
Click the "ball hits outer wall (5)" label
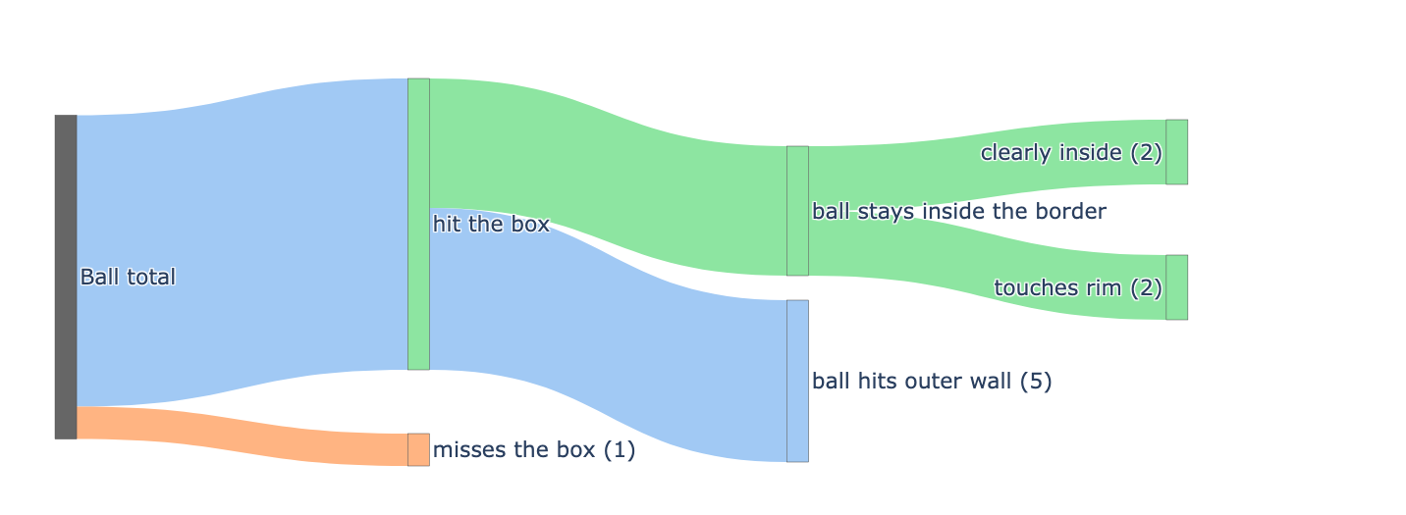(x=932, y=382)
